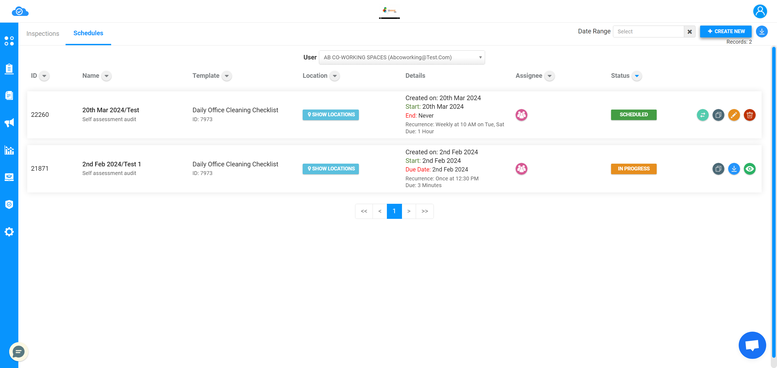Screen dimensions: 777x368
Task: Click schedule name 20th Mar 2024/Test
Action: pos(110,110)
